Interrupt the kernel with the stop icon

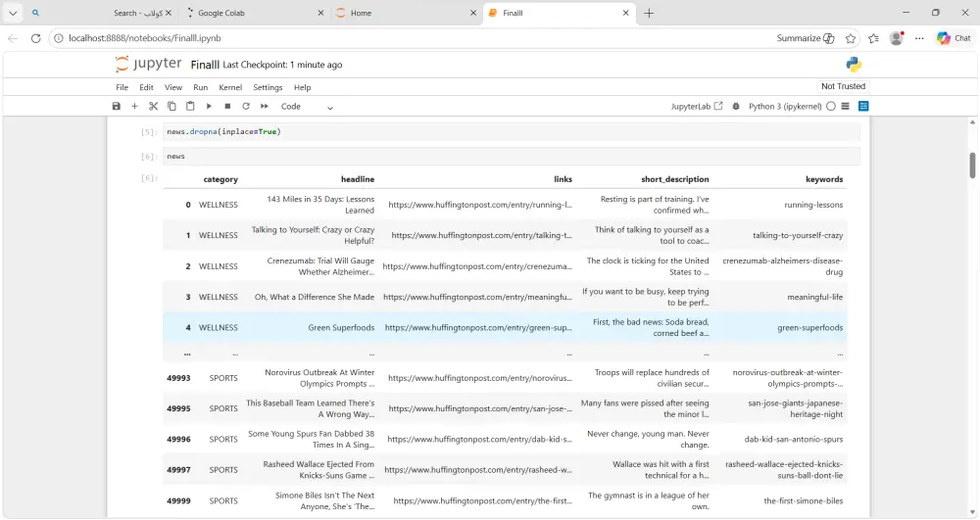coord(227,106)
